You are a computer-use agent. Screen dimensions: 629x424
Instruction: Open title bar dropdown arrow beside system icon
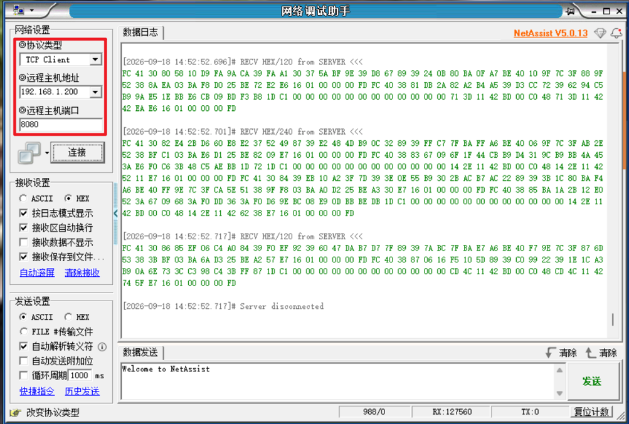click(x=32, y=11)
